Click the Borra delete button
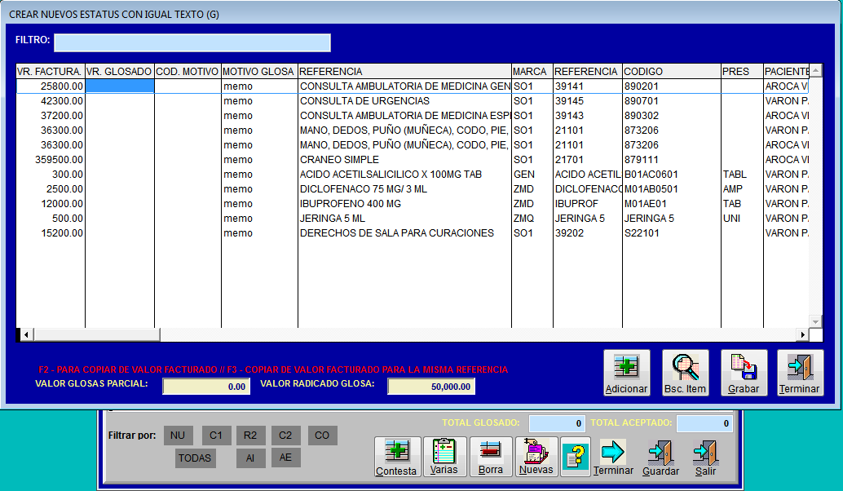Viewport: 843px width, 491px height. coord(491,457)
